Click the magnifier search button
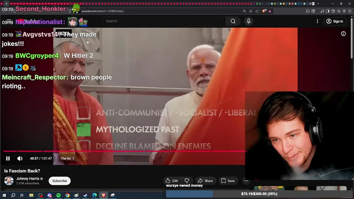The image size is (354, 199). (x=233, y=21)
